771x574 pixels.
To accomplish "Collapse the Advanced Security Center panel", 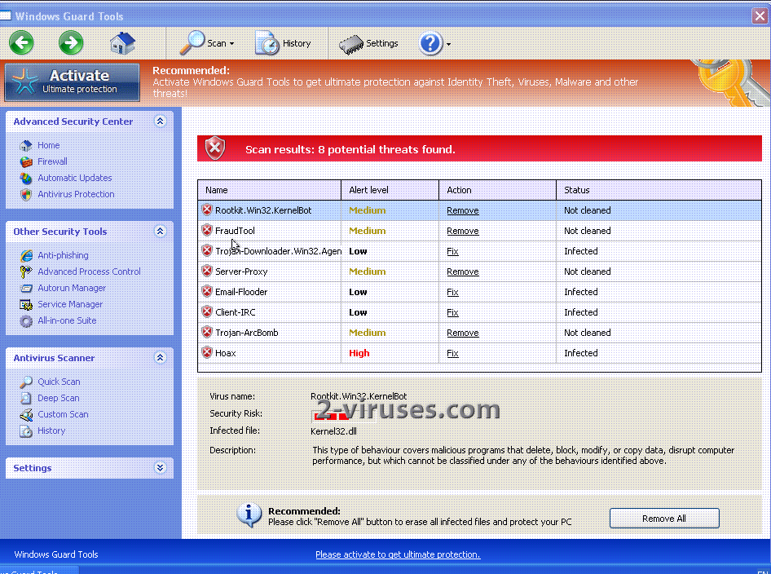I will (x=160, y=121).
